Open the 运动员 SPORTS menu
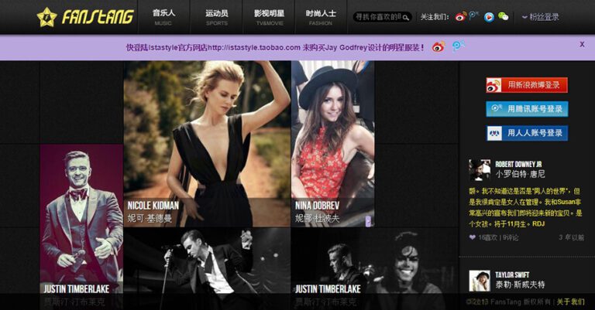 217,17
